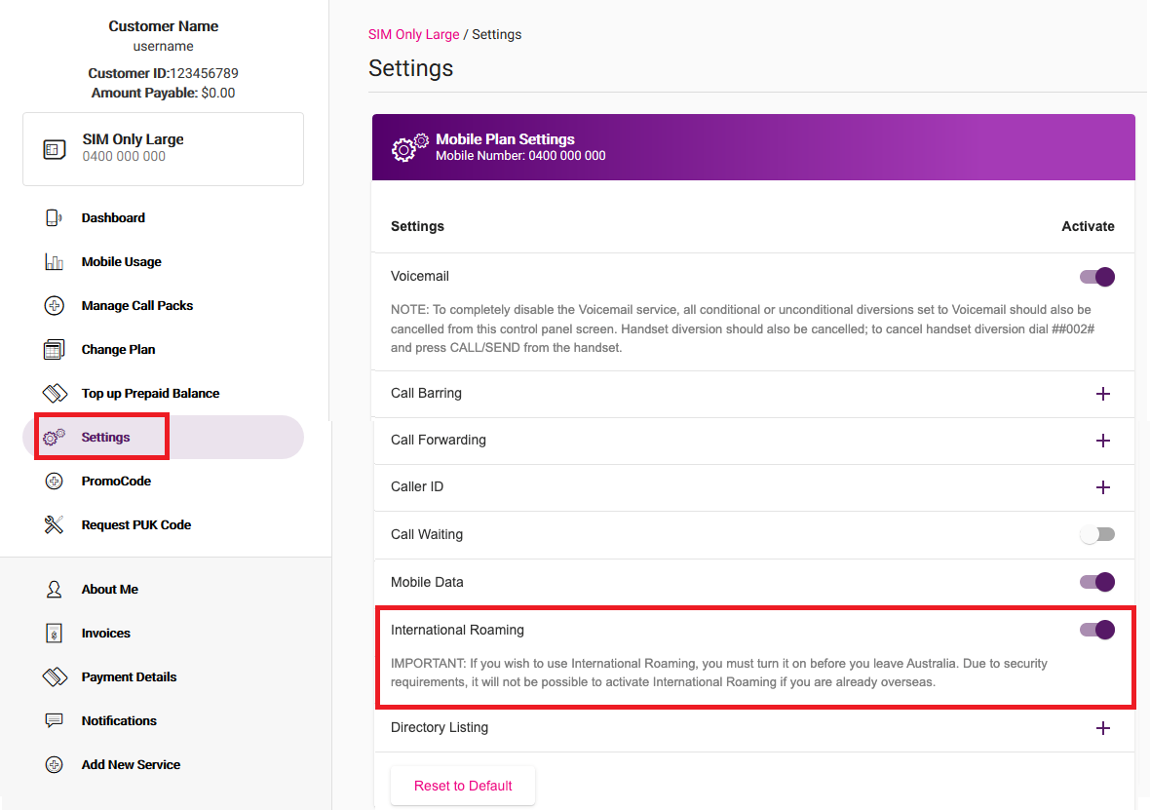Click the Invoices document icon
This screenshot has height=810, width=1150.
55,634
